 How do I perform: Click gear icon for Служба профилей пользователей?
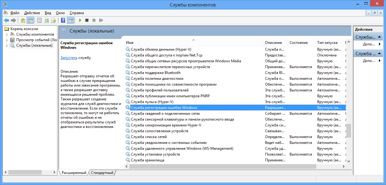coord(128,90)
